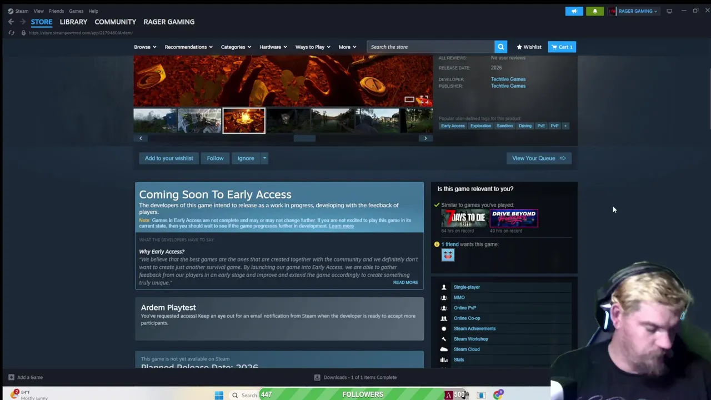Open the RAGER GAMING profile tab
711x400 pixels.
tap(169, 22)
